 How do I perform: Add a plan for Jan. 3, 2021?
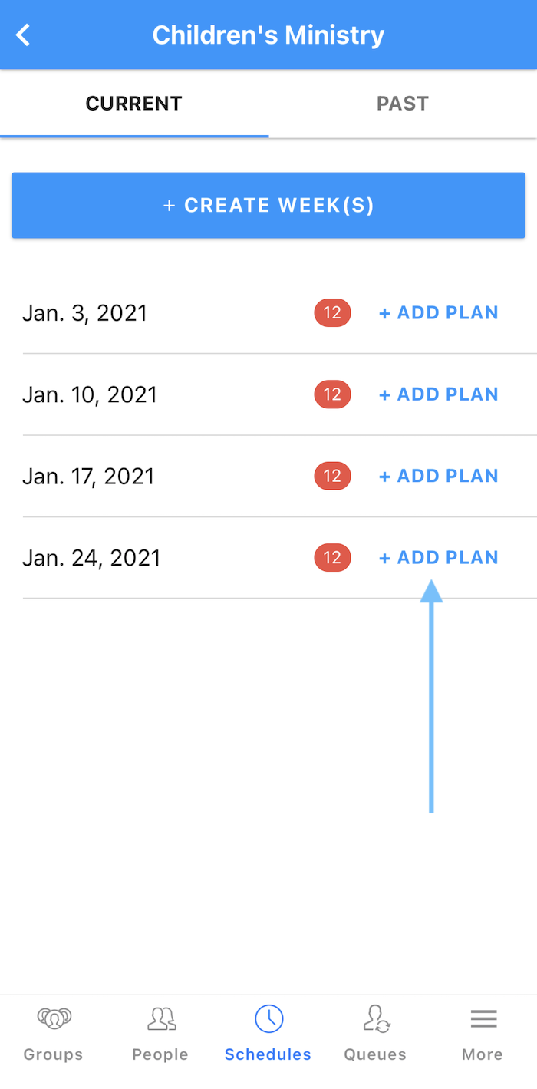point(438,312)
